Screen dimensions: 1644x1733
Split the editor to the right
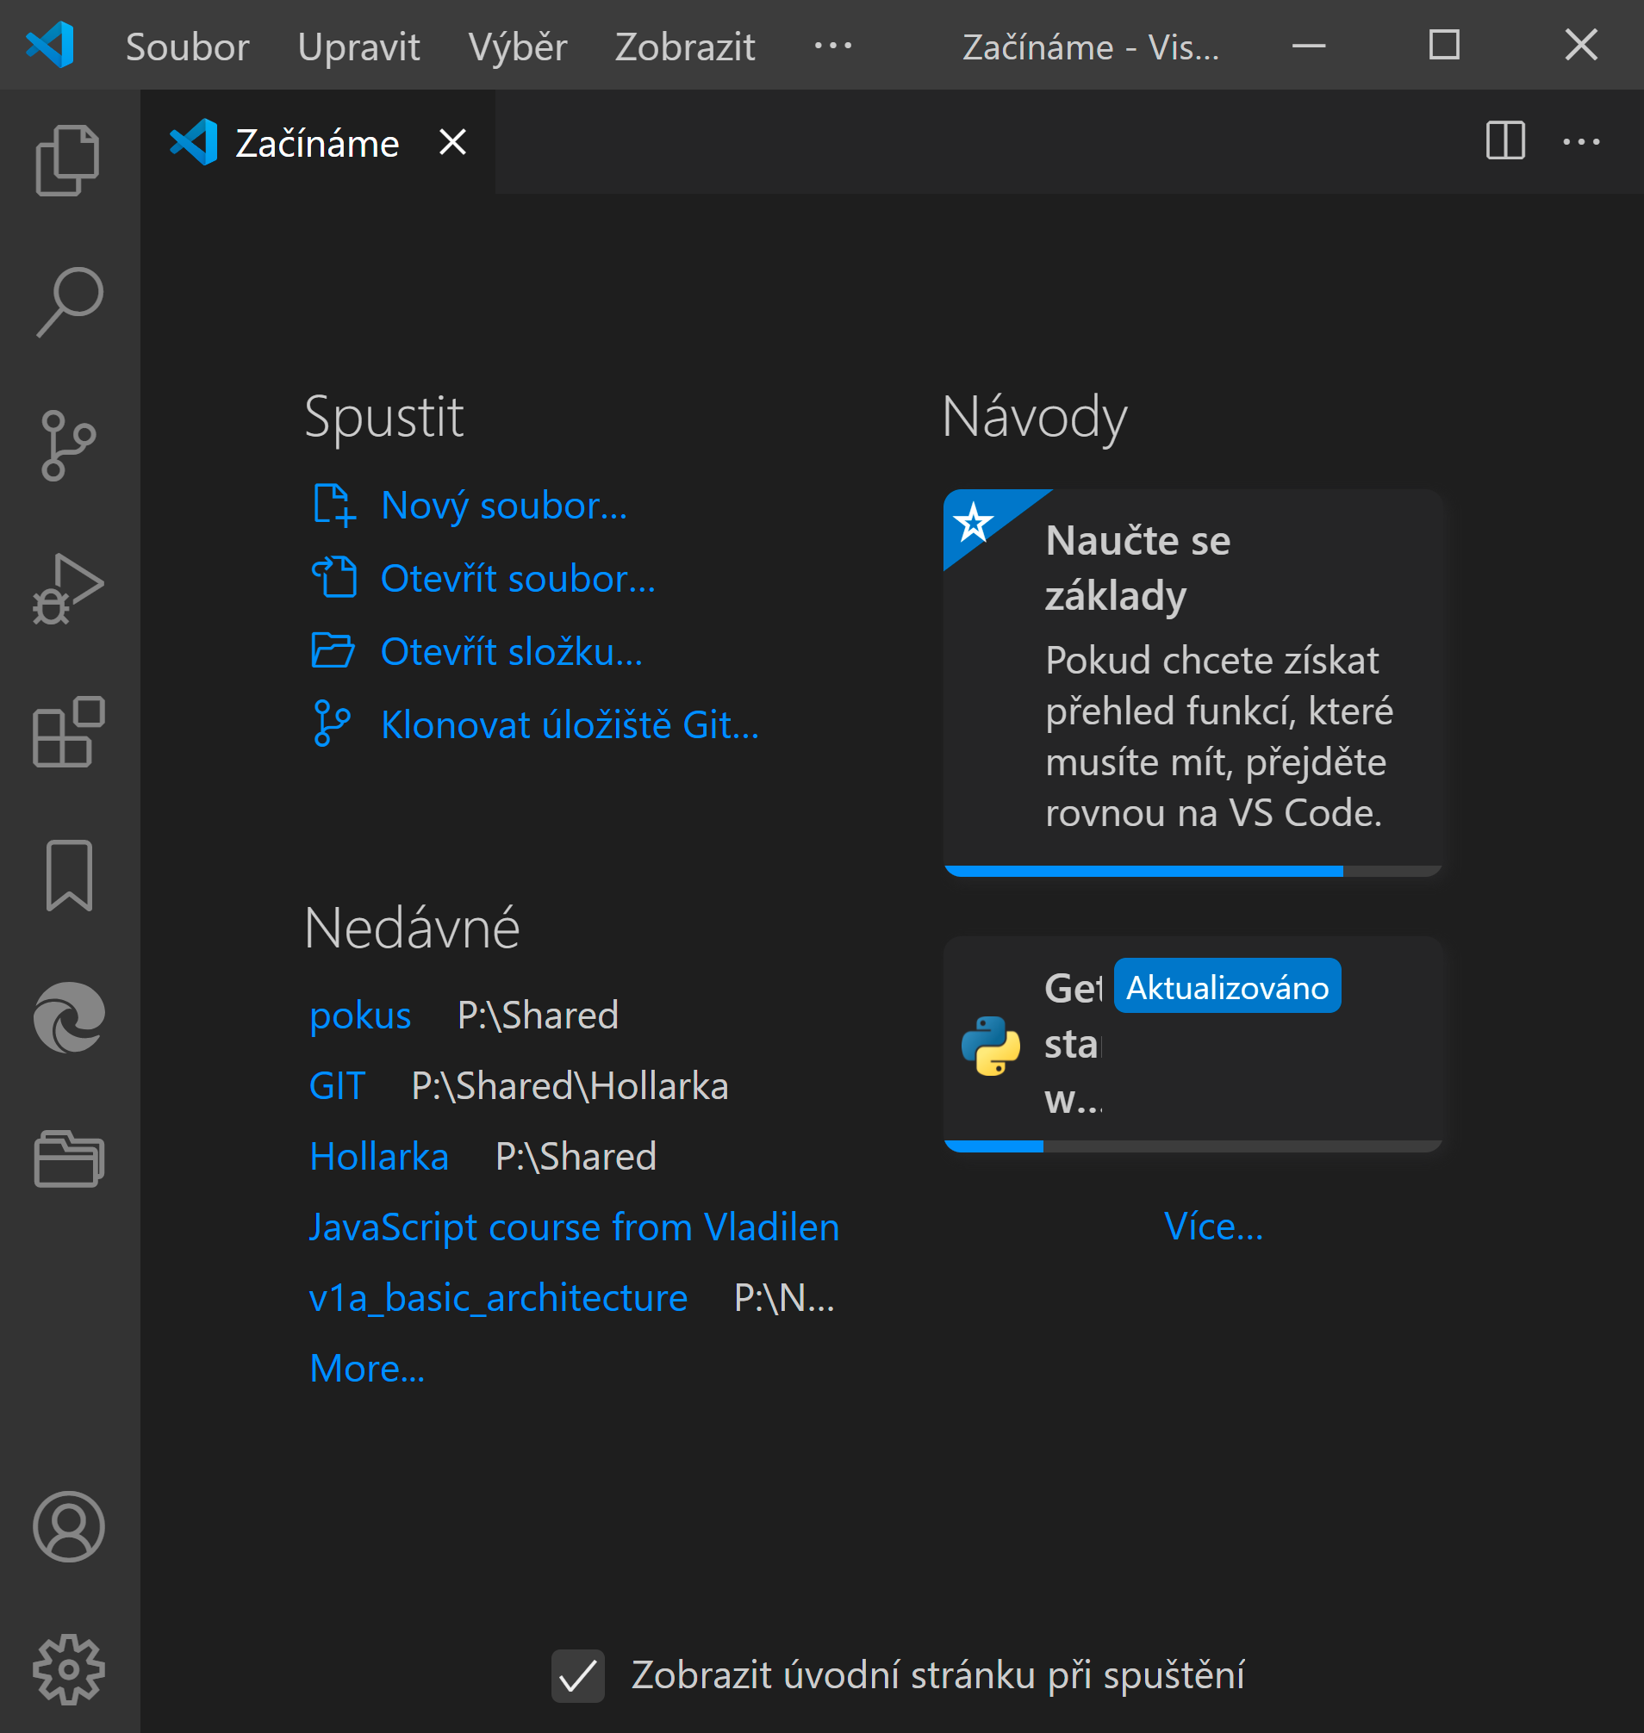click(1504, 141)
